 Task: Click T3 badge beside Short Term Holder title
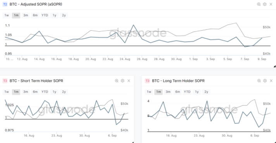pos(5,81)
